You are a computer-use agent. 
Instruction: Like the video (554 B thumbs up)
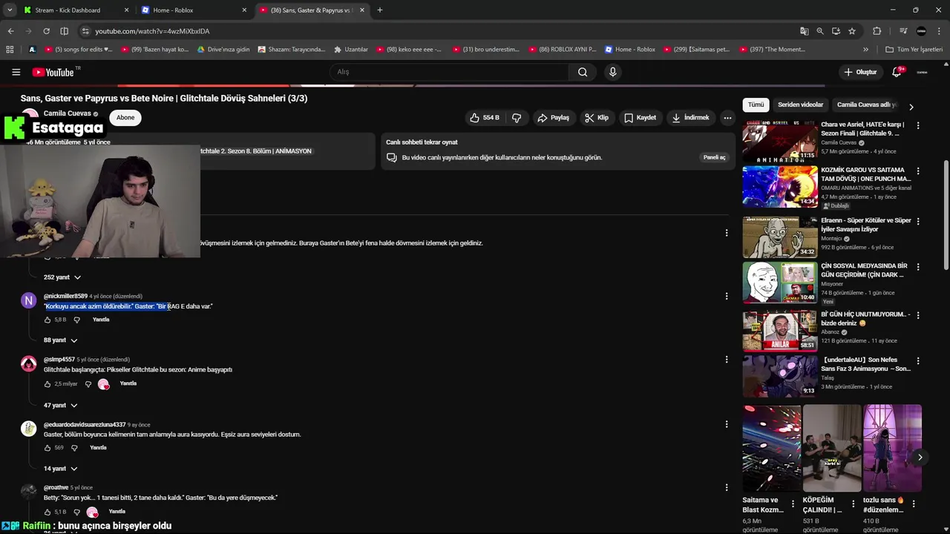(484, 117)
